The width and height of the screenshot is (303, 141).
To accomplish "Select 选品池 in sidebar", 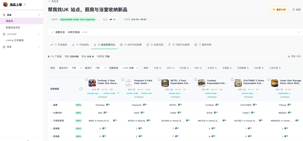I will [21, 21].
